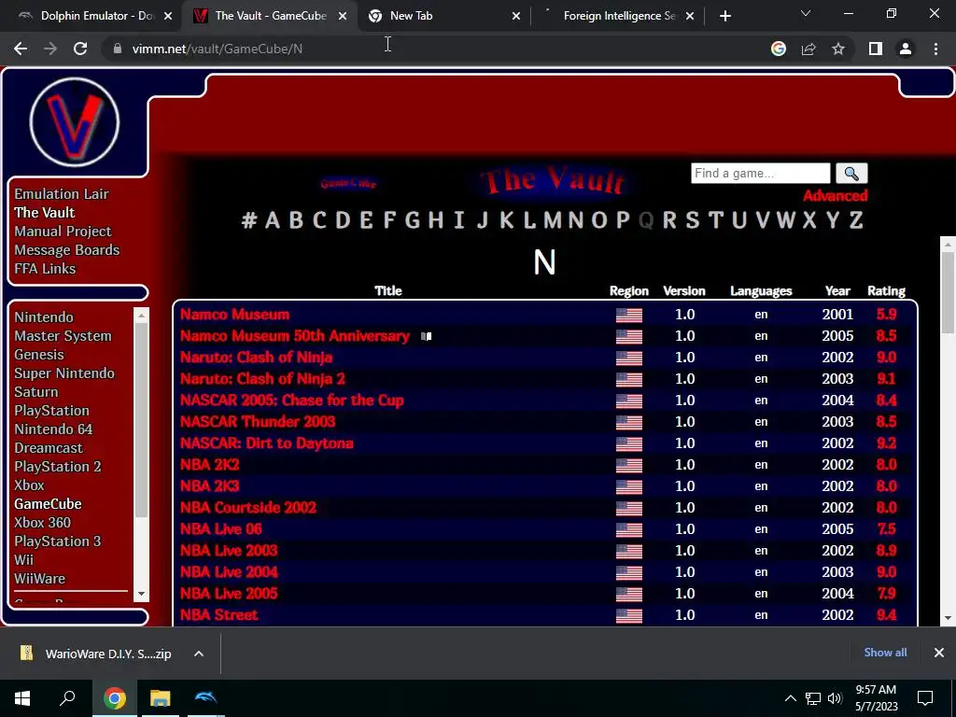Click the manual icon beside Namco Museum 50th Anniversary
The width and height of the screenshot is (956, 717).
[x=426, y=336]
